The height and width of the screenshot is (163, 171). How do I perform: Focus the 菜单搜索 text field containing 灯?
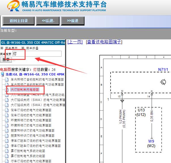[37, 54]
